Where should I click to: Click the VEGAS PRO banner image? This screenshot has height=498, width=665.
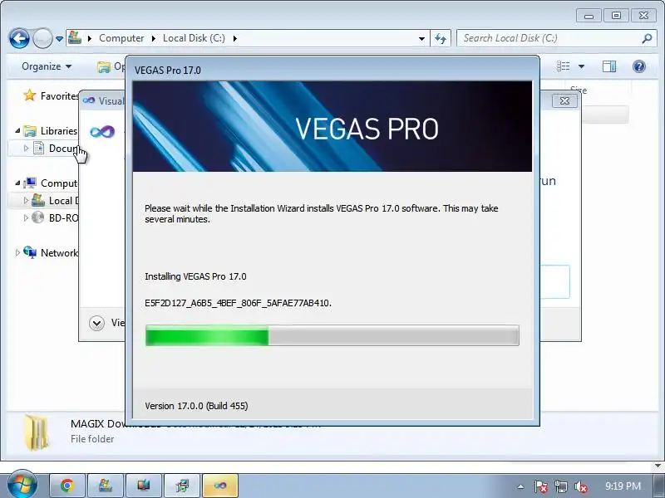332,126
